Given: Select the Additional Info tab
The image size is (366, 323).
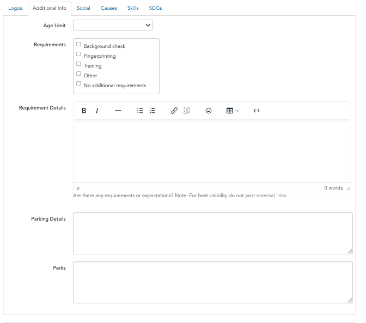Looking at the screenshot, I should [50, 8].
